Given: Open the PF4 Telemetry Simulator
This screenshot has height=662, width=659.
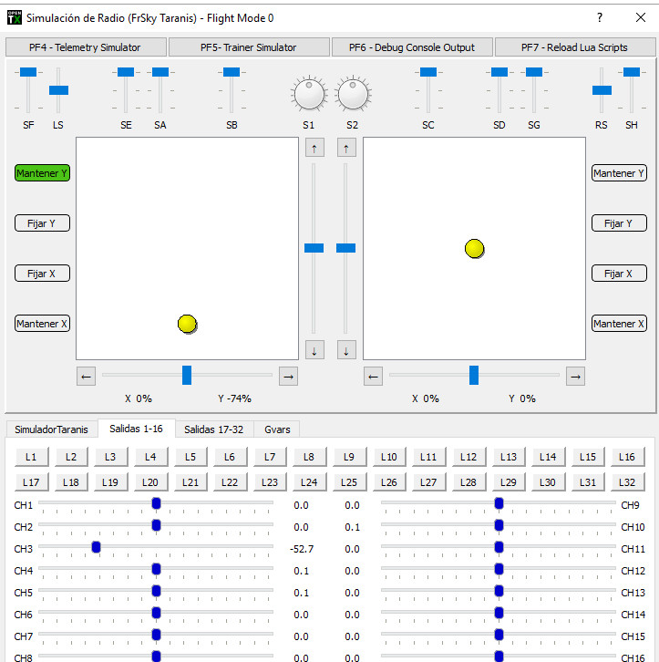Looking at the screenshot, I should tap(87, 47).
